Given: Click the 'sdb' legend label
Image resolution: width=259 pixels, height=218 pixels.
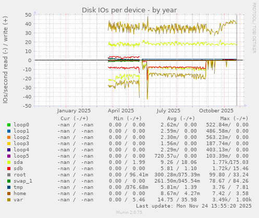Looking at the screenshot, I should (x=18, y=169).
